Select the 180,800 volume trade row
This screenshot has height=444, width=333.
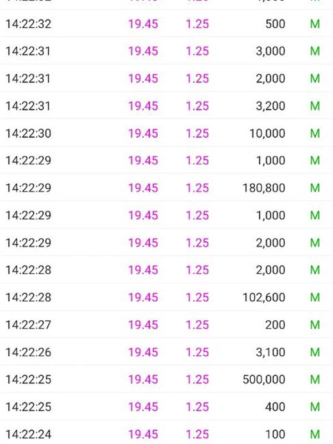click(x=167, y=188)
